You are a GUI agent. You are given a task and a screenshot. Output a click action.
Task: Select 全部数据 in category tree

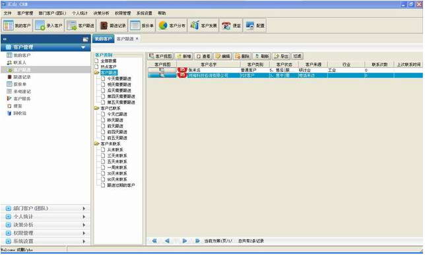(108, 61)
